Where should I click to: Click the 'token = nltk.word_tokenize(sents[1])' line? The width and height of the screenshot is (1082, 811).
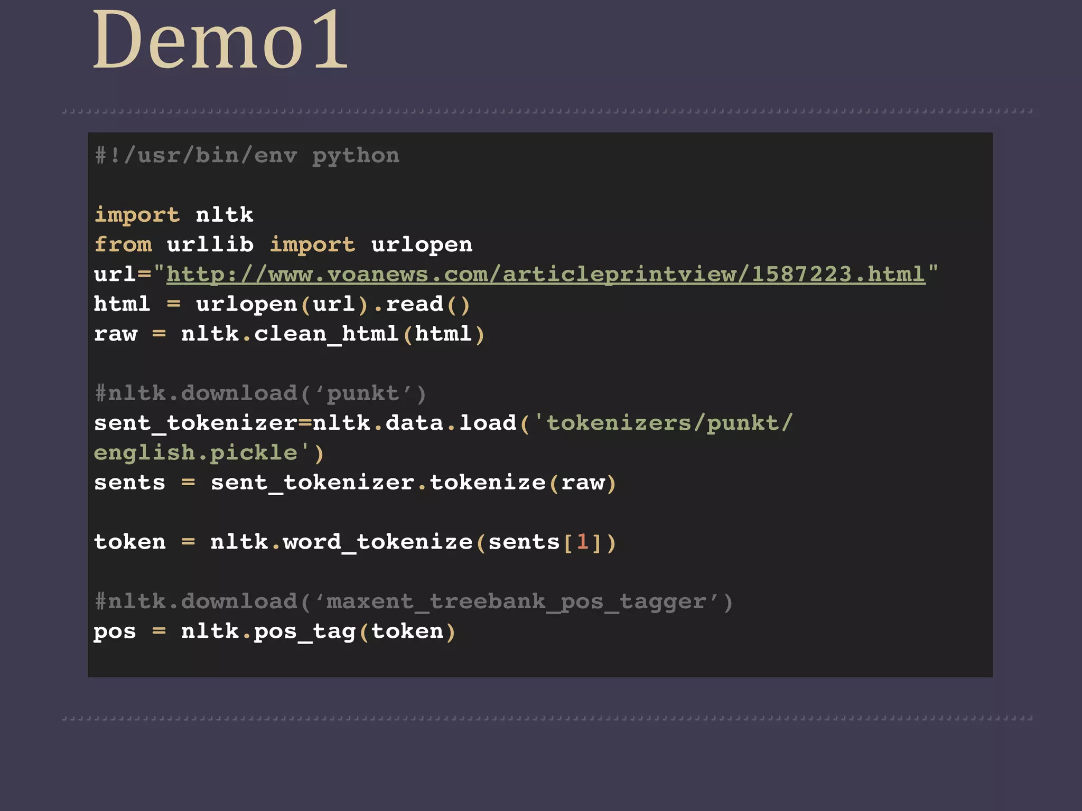[355, 542]
